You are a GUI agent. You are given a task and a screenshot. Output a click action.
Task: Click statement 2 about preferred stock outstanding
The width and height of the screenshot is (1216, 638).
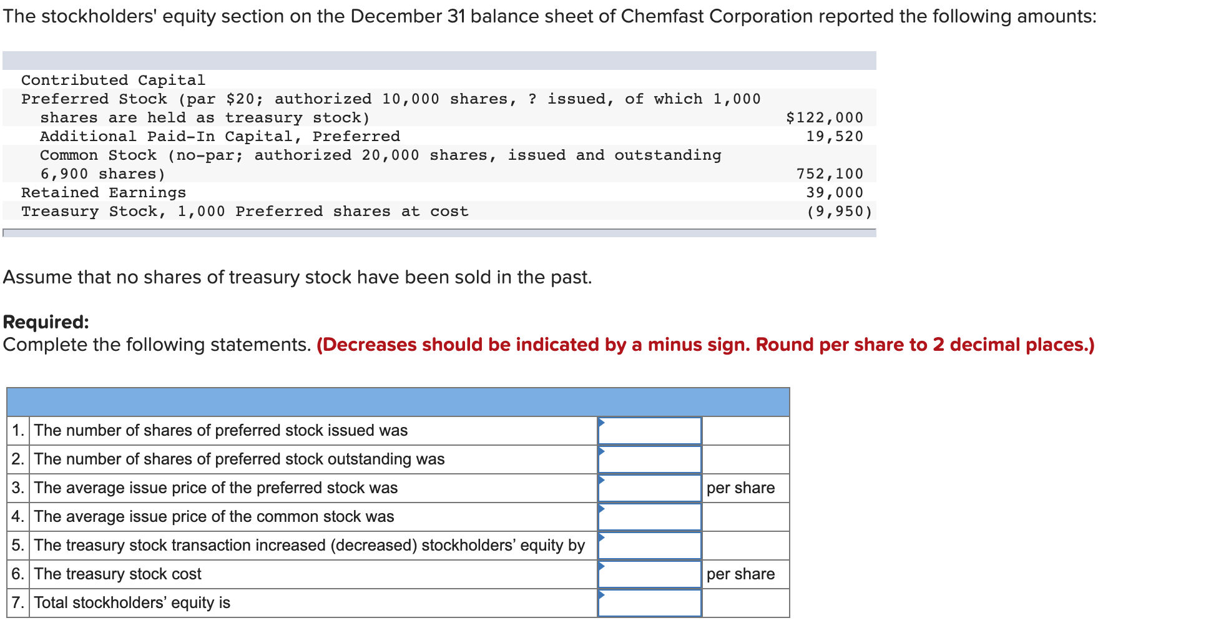[240, 459]
